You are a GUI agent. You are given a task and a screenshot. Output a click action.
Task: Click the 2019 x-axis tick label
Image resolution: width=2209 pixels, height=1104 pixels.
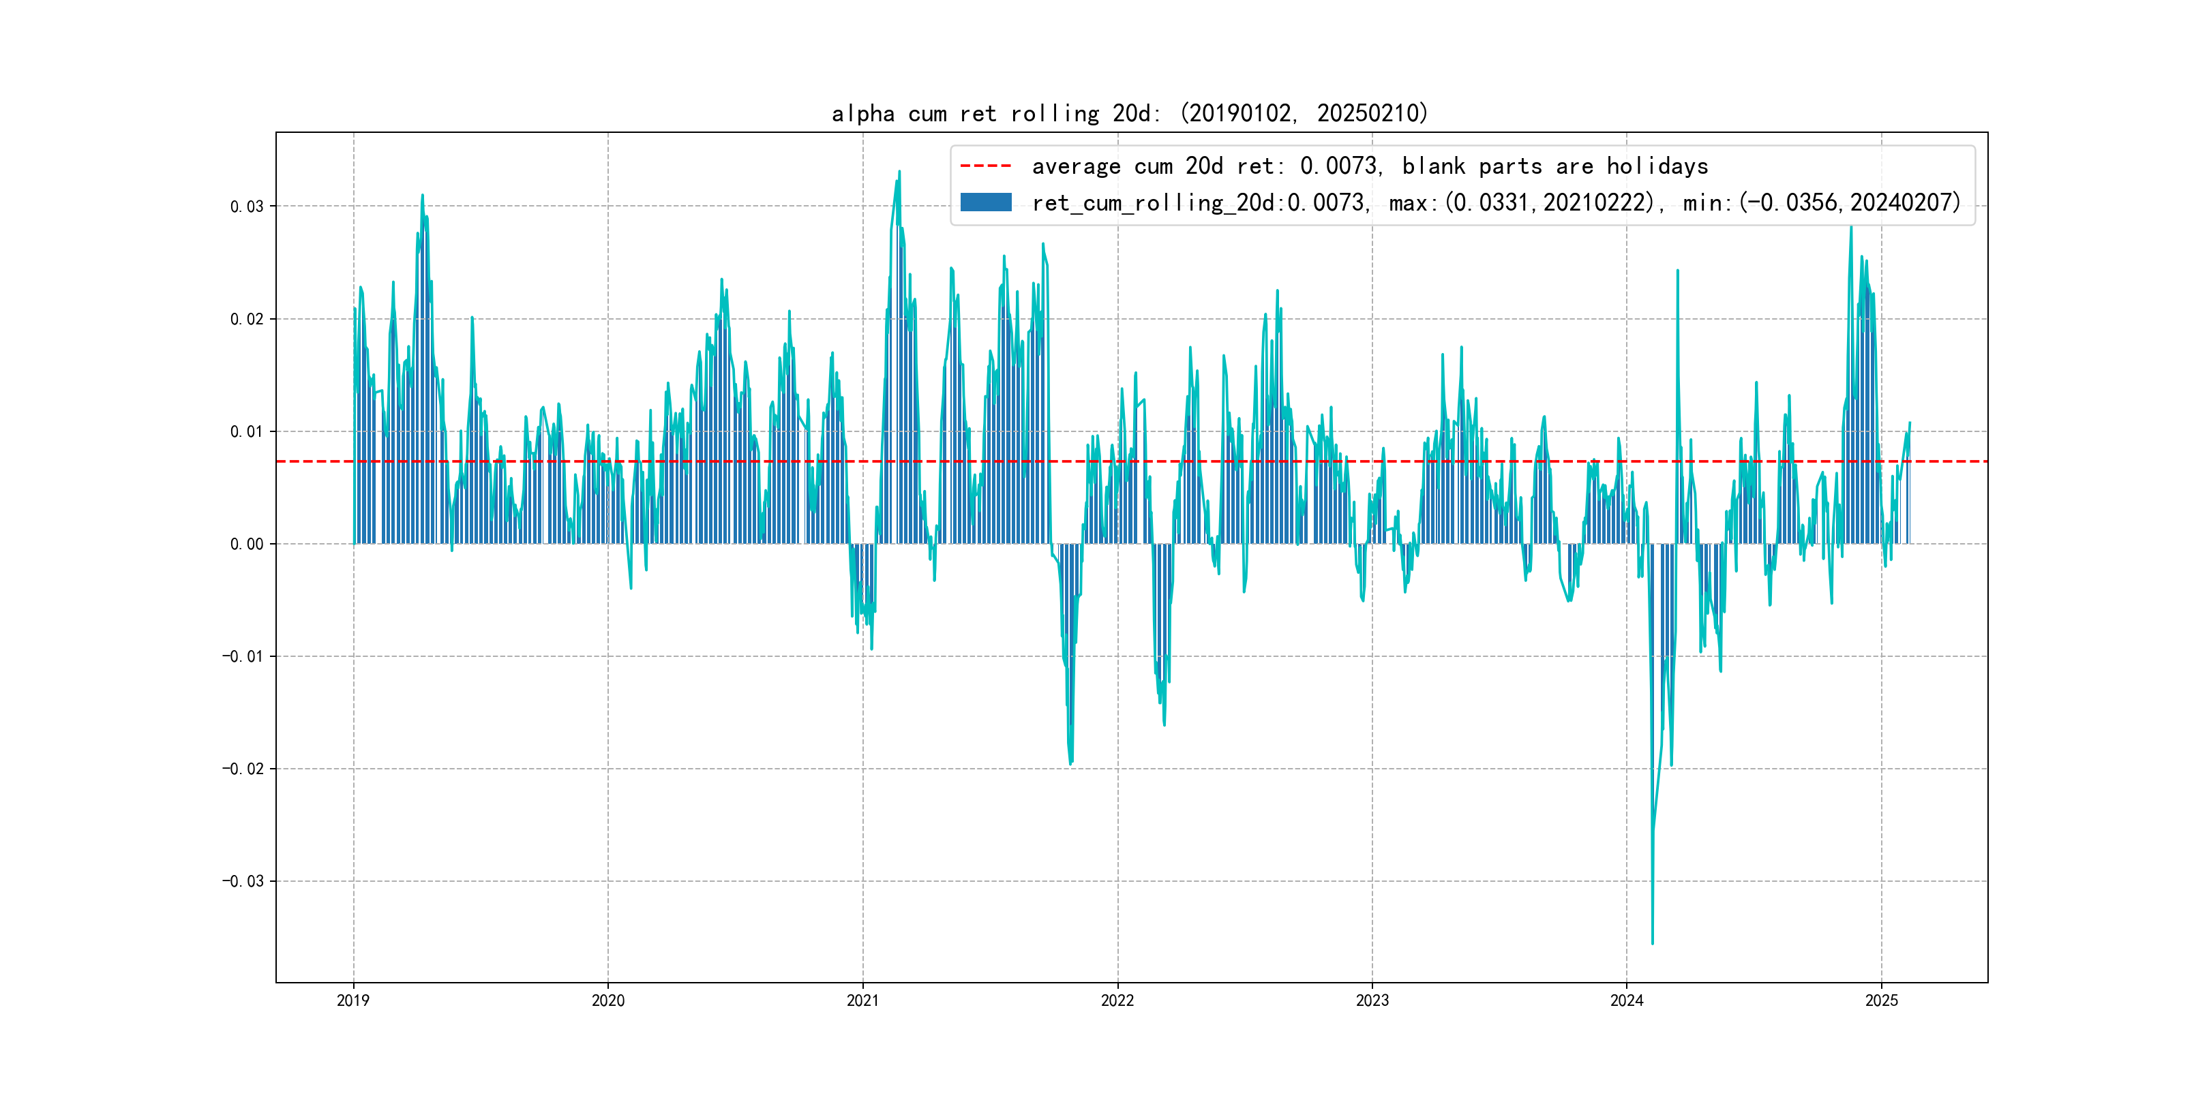pyautogui.click(x=353, y=1000)
